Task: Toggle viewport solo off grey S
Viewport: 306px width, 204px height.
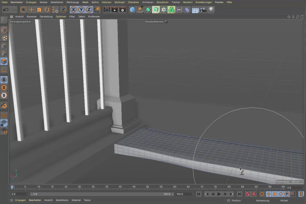Action: (x=4, y=80)
